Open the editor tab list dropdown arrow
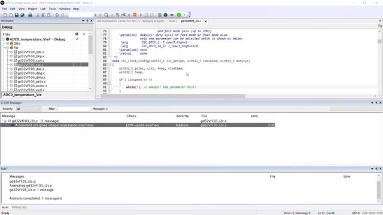383x215 pixels. click(x=380, y=21)
